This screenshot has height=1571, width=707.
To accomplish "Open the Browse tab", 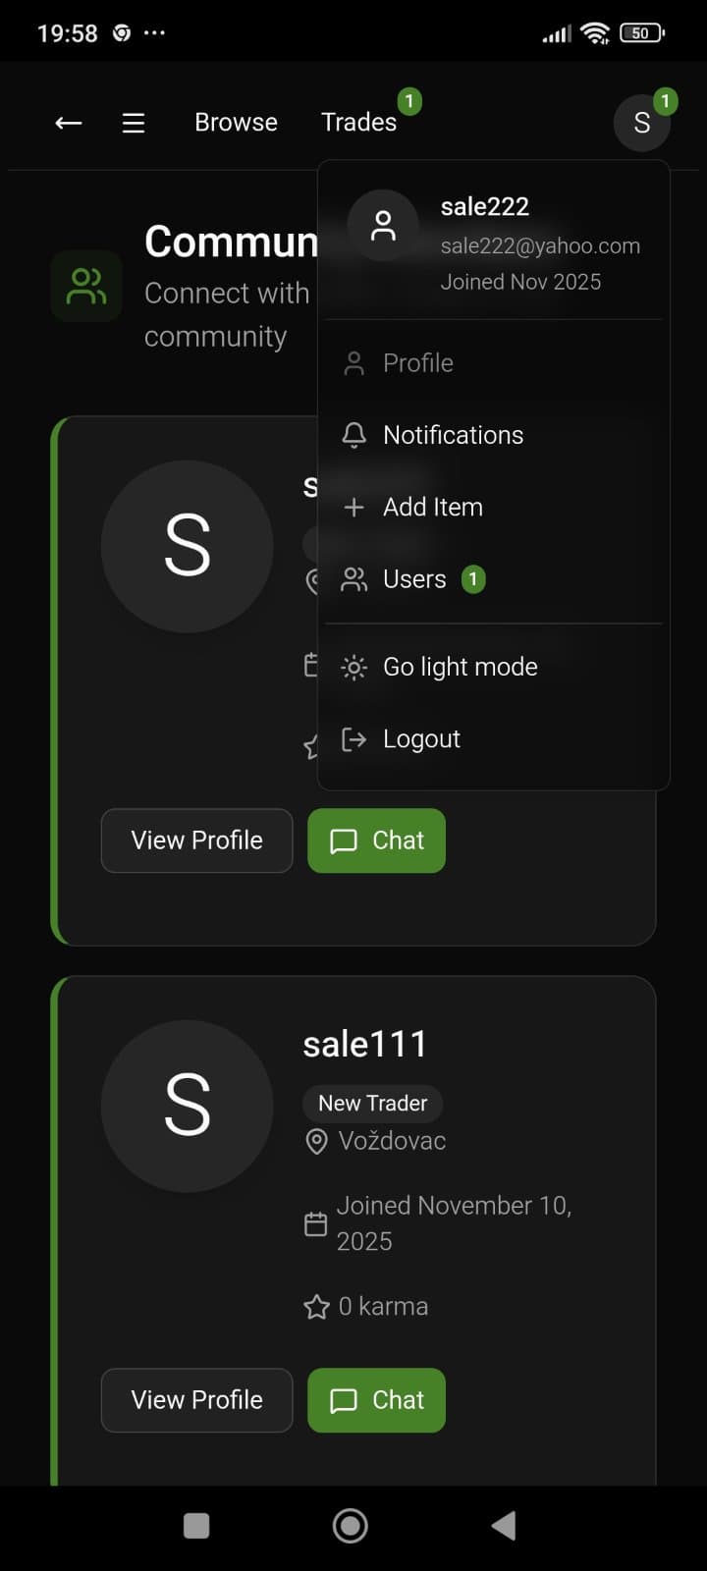I will point(236,123).
